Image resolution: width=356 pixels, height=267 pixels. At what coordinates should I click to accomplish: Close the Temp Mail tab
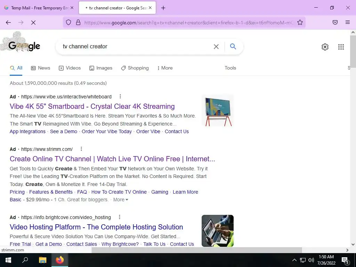click(72, 8)
